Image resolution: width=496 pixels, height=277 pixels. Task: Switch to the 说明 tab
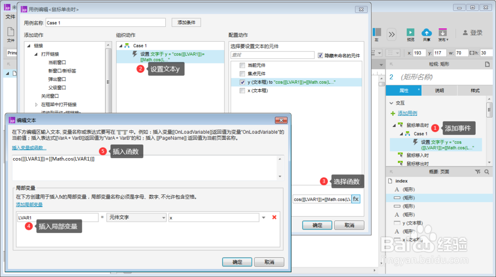tap(439, 91)
